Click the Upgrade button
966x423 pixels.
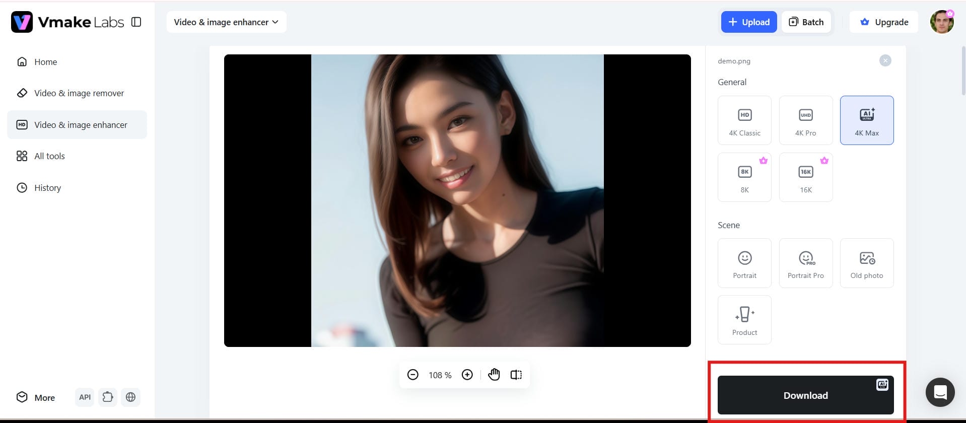coord(884,22)
